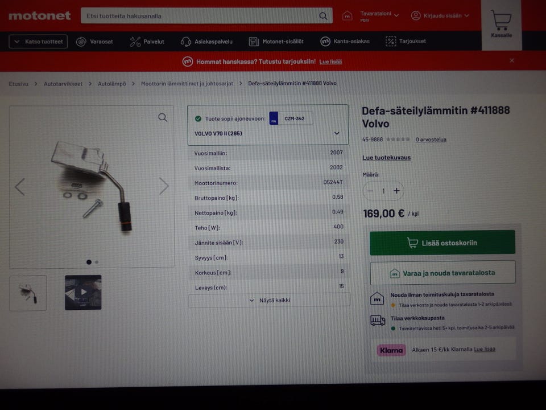Click the delivery truck icon
Viewport: 546px width, 410px height.
378,320
